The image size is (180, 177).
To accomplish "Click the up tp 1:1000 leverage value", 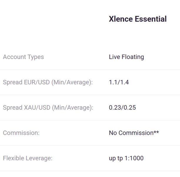I will click(x=126, y=158).
